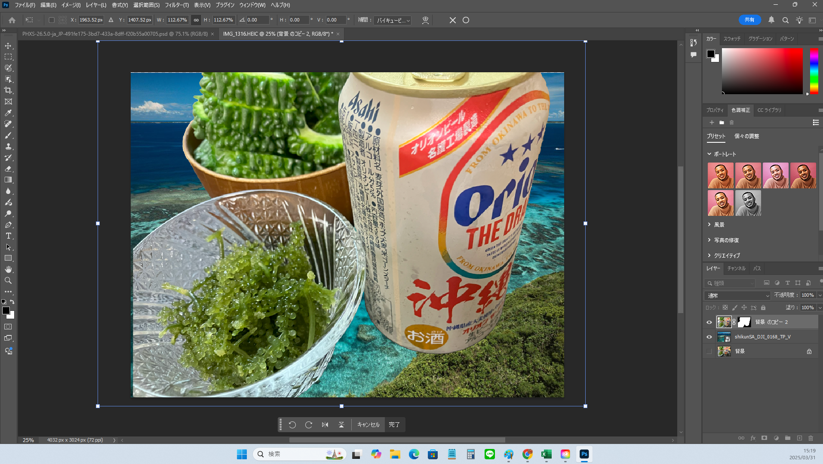Image resolution: width=823 pixels, height=464 pixels.
Task: Open the フィルター menu
Action: tap(176, 5)
